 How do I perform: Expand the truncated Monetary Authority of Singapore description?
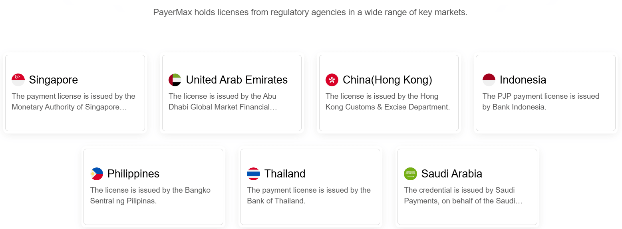(74, 102)
